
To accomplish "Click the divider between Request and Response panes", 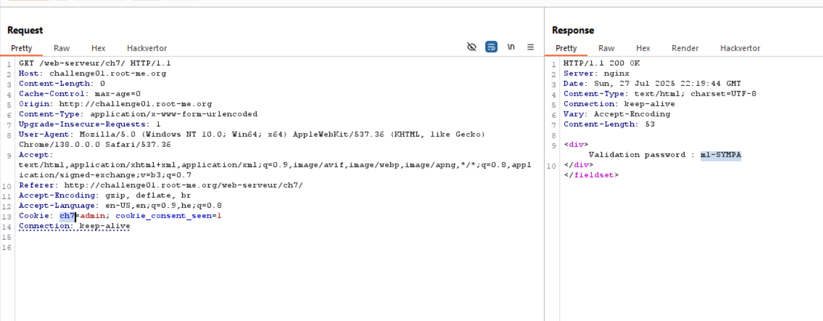I will tap(544, 174).
